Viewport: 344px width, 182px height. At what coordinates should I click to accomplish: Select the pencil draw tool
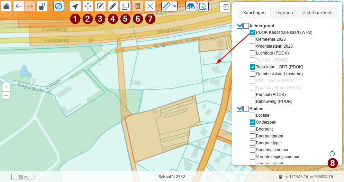pos(112,6)
